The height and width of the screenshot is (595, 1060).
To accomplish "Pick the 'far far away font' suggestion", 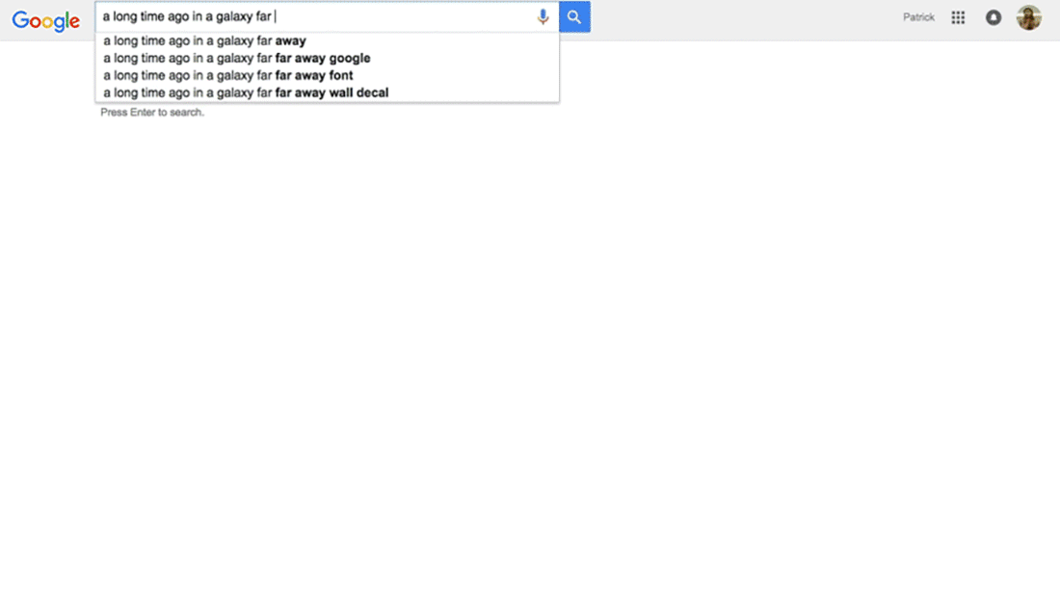I will 328,76.
